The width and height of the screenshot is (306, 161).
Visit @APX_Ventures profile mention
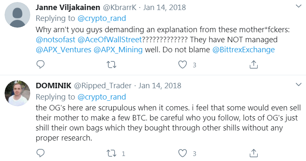(x=63, y=50)
